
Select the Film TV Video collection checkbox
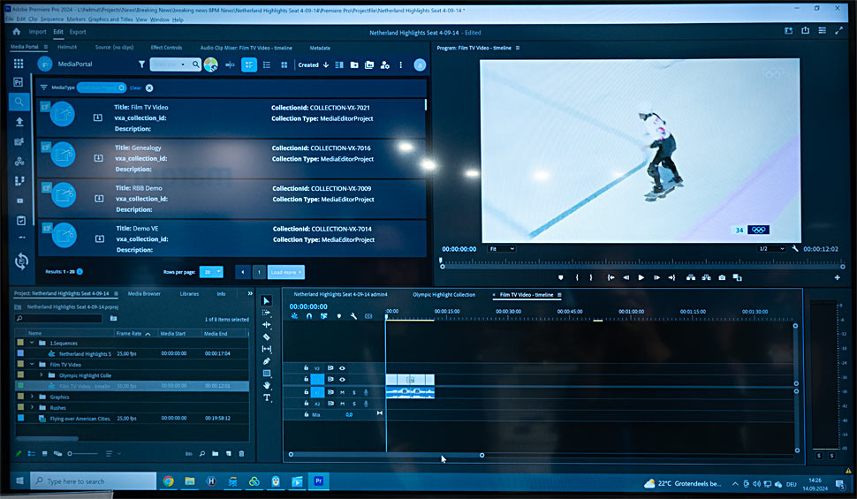45,106
